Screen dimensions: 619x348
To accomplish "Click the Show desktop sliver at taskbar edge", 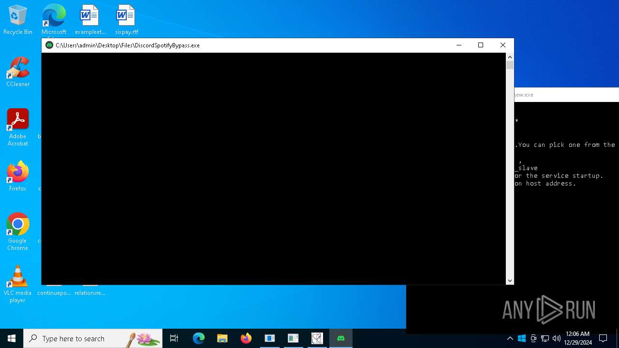I will coord(618,338).
